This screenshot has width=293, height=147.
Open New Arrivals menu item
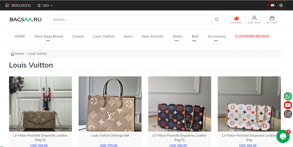(153, 36)
